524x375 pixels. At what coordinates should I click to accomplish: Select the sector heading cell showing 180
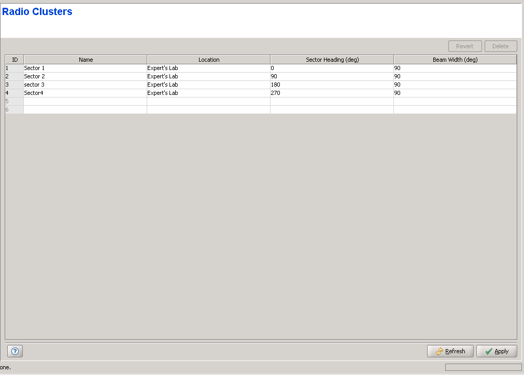pyautogui.click(x=332, y=85)
